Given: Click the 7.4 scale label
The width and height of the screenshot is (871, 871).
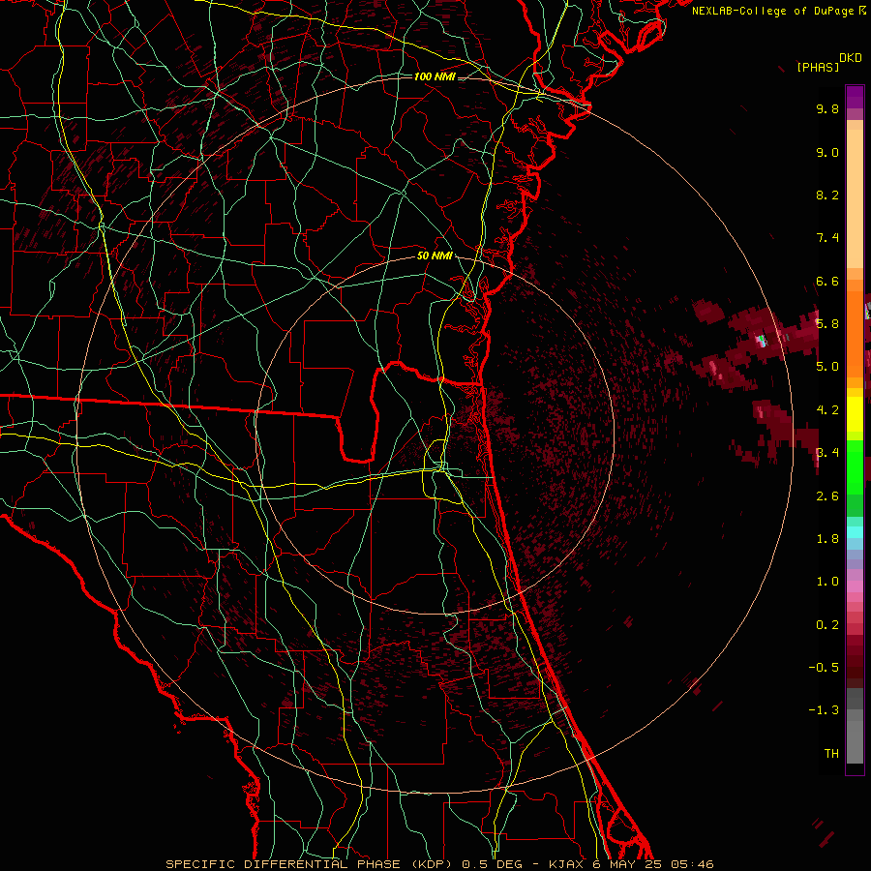Looking at the screenshot, I should point(827,238).
